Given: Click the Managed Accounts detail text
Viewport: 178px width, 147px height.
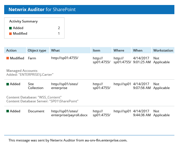Looking at the screenshot, I should [22, 71].
